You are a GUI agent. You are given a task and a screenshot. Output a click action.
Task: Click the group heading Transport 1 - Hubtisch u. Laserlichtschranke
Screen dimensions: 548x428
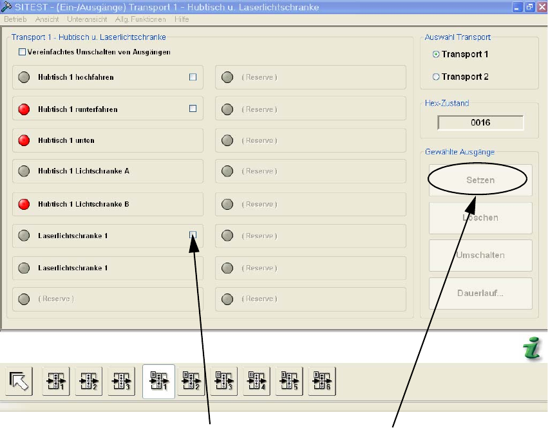tap(88, 37)
